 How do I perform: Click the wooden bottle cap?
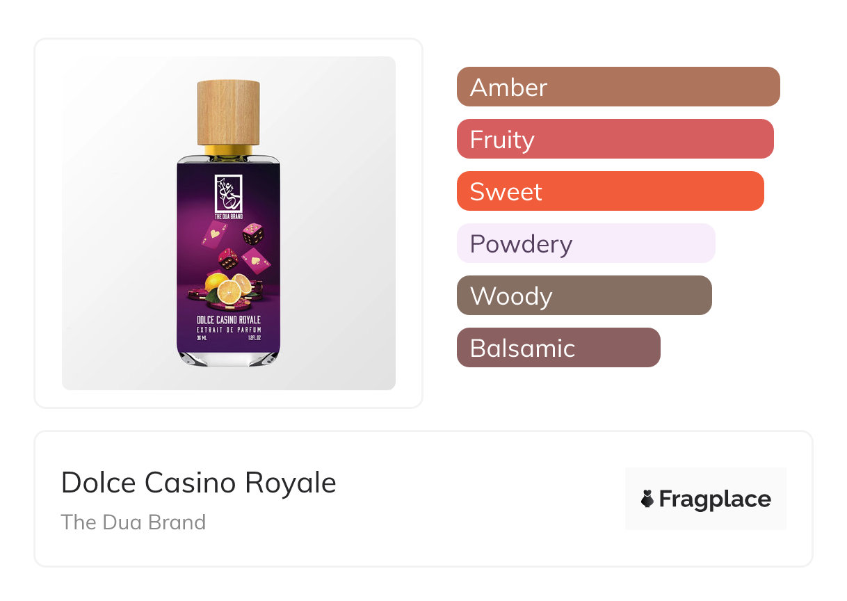(228, 113)
